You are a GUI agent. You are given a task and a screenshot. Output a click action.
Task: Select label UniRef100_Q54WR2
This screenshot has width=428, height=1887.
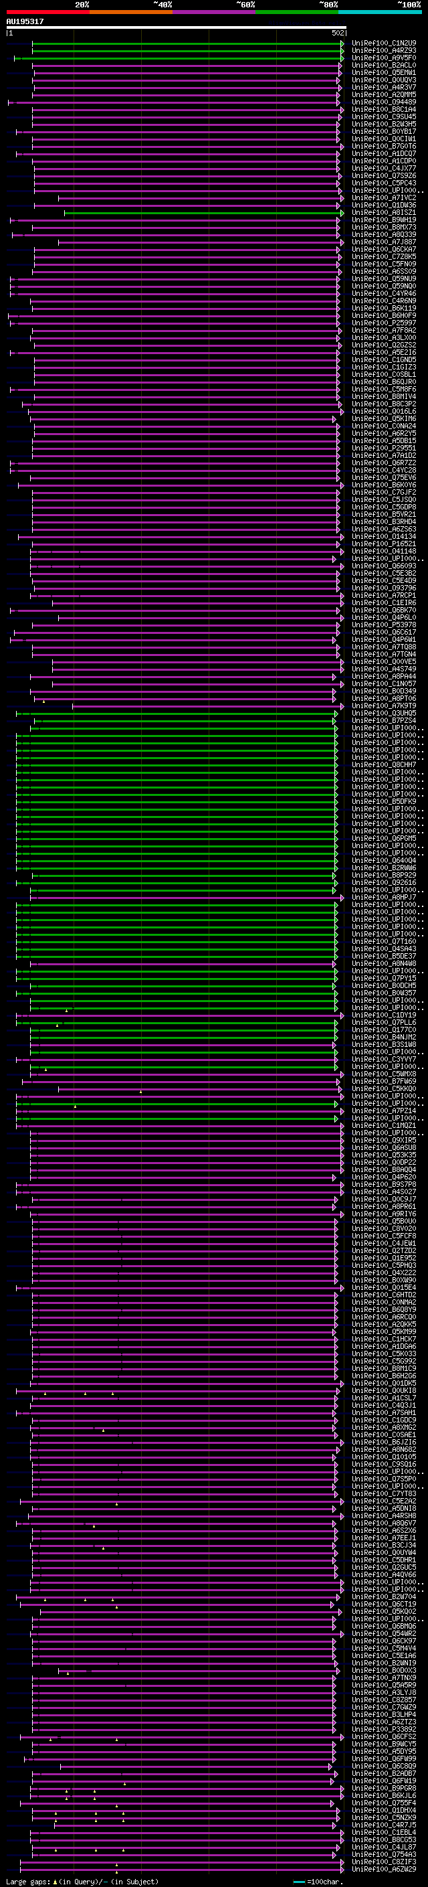click(384, 1633)
